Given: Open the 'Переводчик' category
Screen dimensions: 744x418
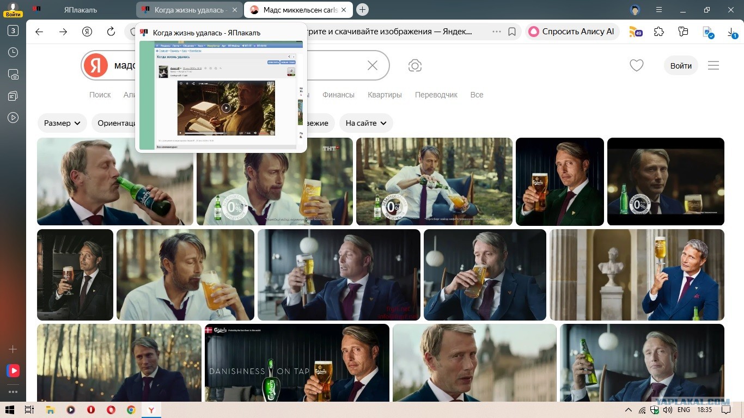Looking at the screenshot, I should click(436, 95).
